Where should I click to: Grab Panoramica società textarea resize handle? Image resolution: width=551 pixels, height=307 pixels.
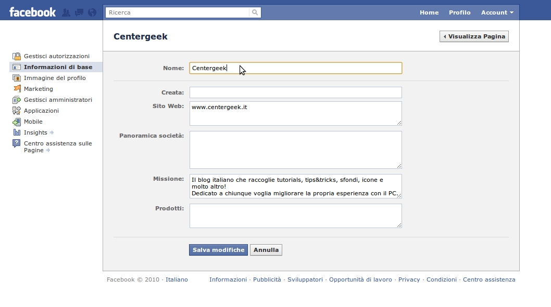(x=399, y=166)
